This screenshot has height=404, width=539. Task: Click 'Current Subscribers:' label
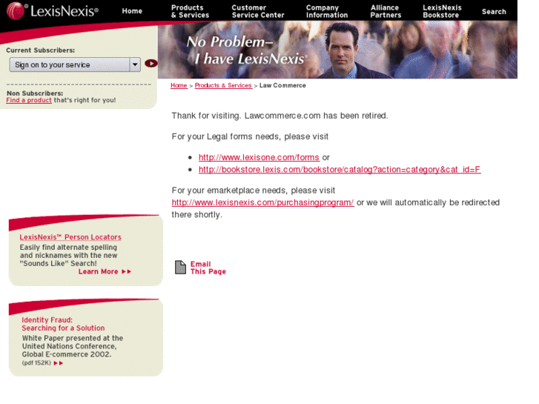click(41, 50)
